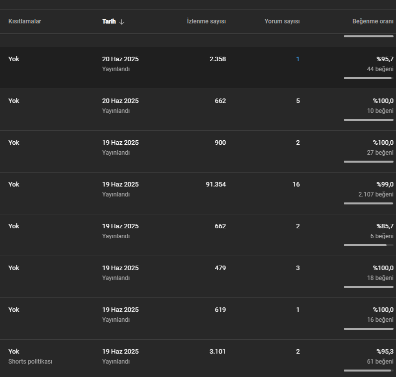This screenshot has width=396, height=377.
Task: Sort by the Tarih column header
Action: pyautogui.click(x=109, y=21)
